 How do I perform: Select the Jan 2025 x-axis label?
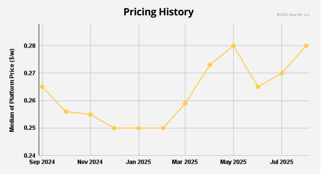click(x=139, y=162)
